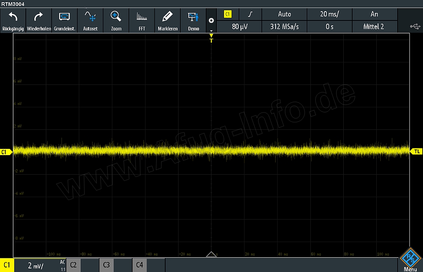
Task: Select the C1 trigger source indicator
Action: 228,14
